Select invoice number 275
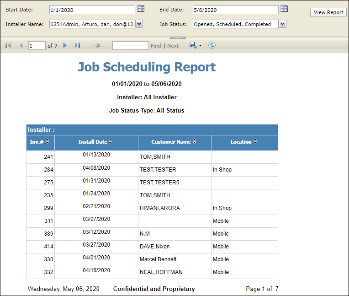The width and height of the screenshot is (349, 296). pos(48,183)
